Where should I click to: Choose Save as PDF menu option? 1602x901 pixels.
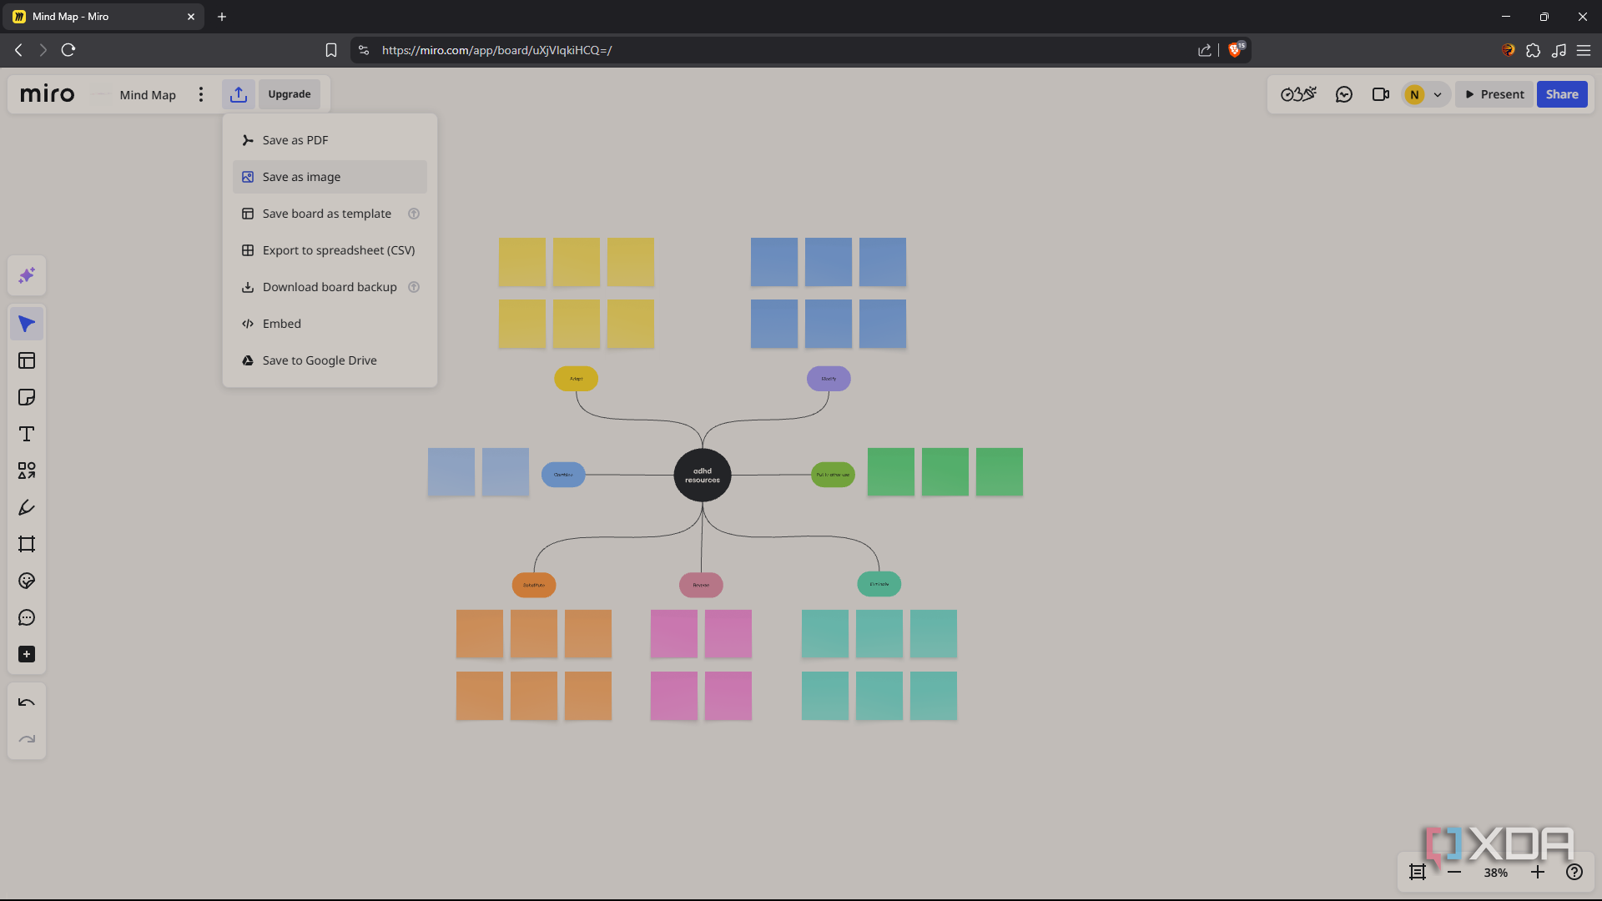295,140
